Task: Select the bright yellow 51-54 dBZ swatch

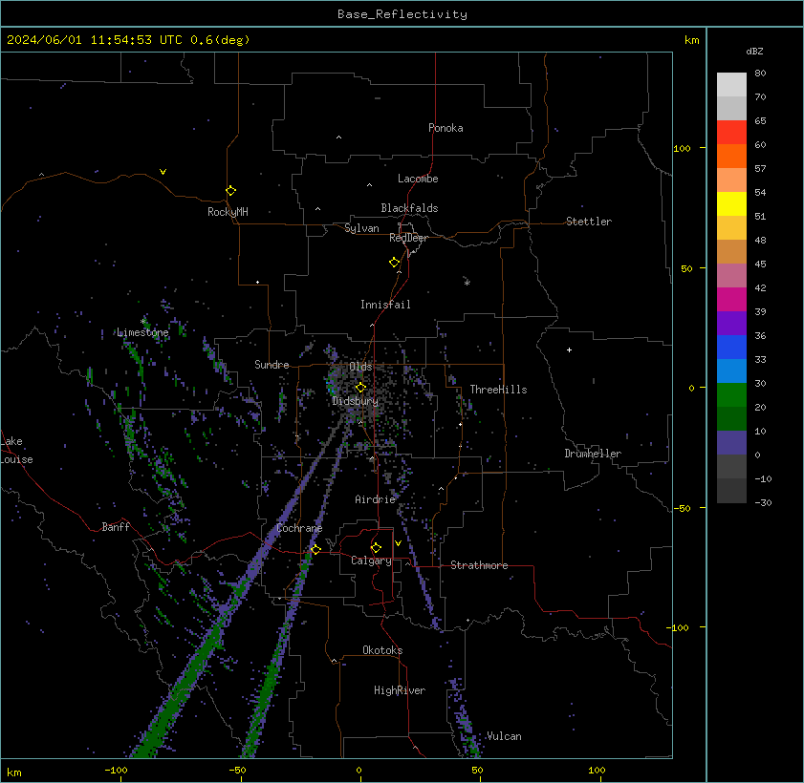Action: click(731, 203)
